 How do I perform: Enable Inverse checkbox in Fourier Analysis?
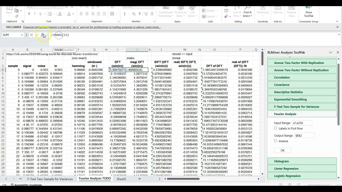click(x=275, y=141)
